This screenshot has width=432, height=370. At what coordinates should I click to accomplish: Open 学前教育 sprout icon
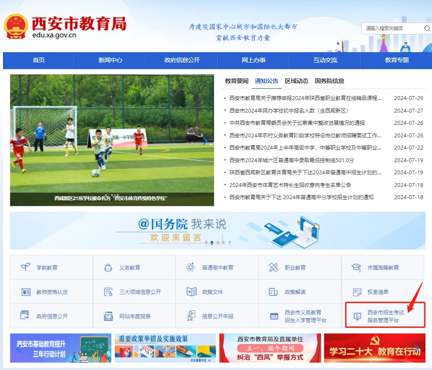coord(26,267)
